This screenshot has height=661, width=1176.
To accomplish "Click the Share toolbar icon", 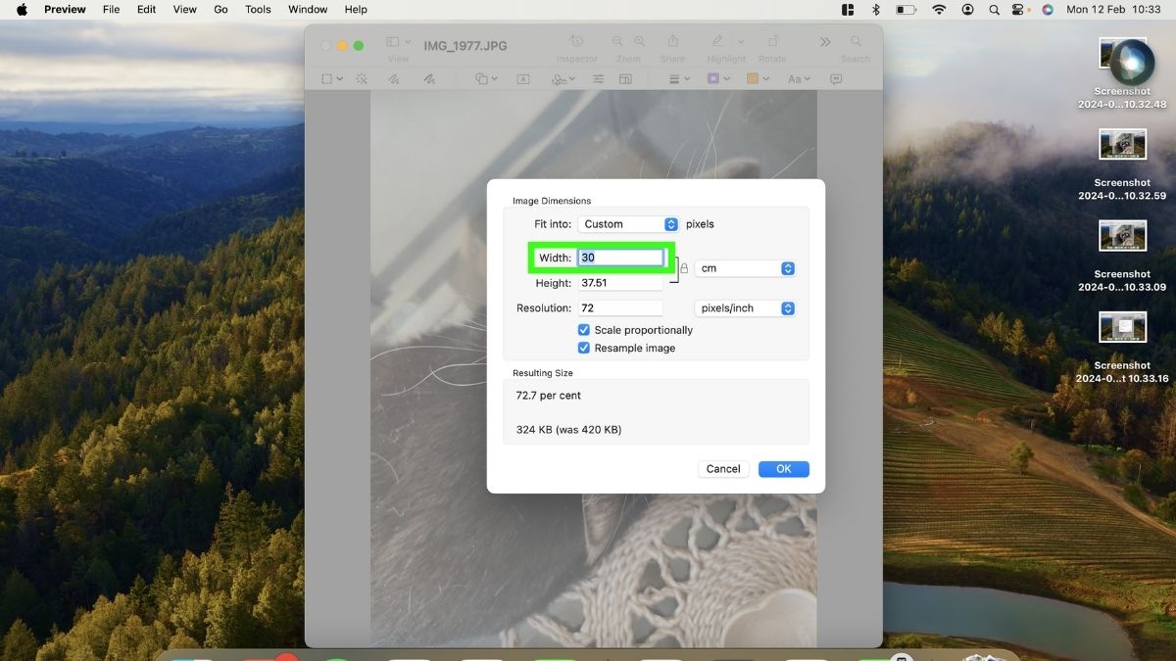I will [x=673, y=42].
